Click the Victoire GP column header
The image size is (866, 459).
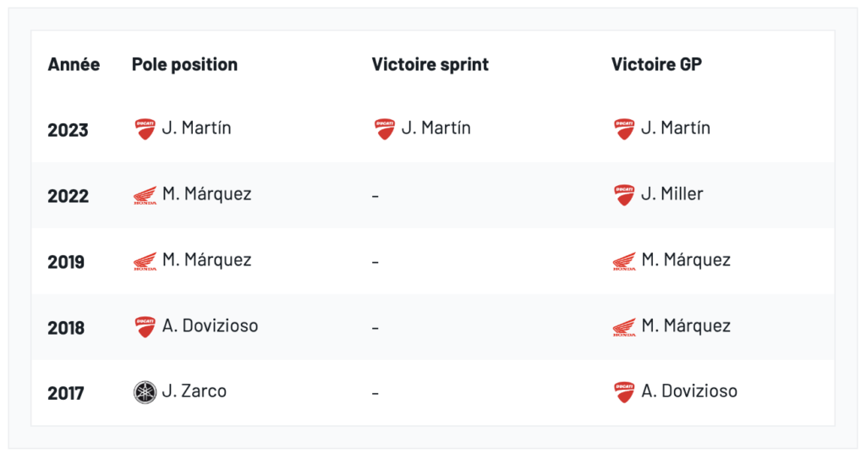coord(656,64)
